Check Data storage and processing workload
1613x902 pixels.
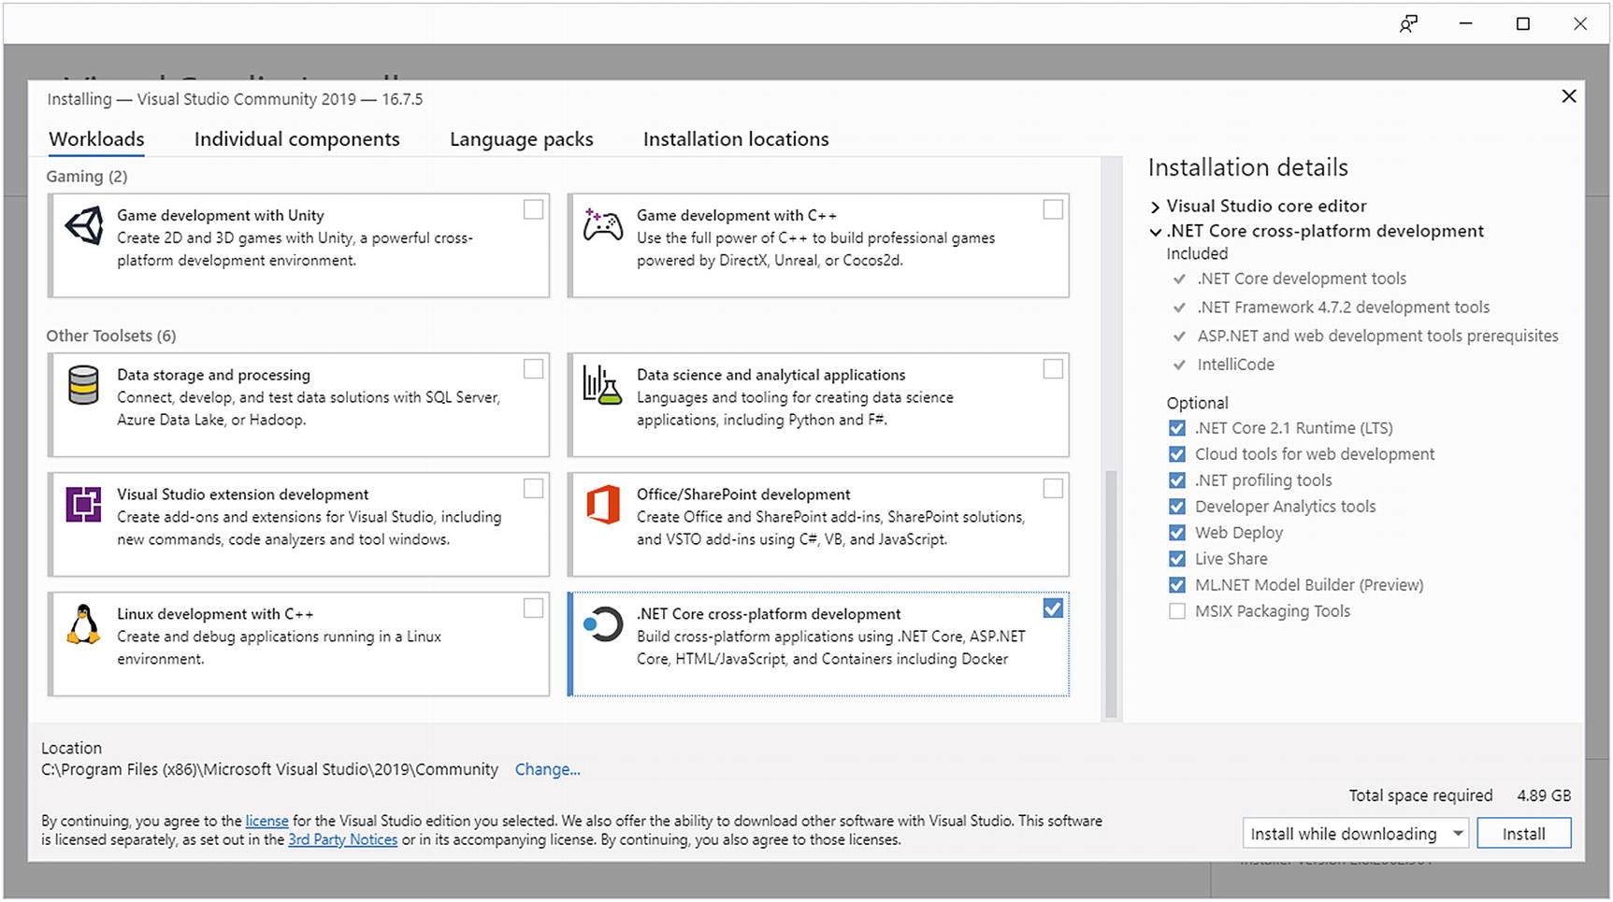pyautogui.click(x=533, y=369)
